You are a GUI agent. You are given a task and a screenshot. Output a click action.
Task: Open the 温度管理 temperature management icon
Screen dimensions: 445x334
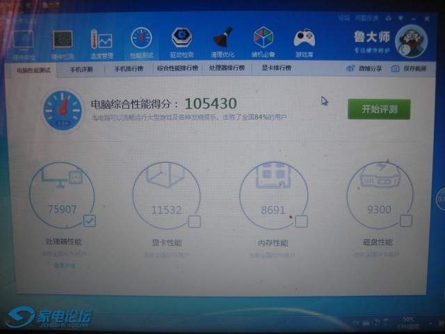click(102, 42)
